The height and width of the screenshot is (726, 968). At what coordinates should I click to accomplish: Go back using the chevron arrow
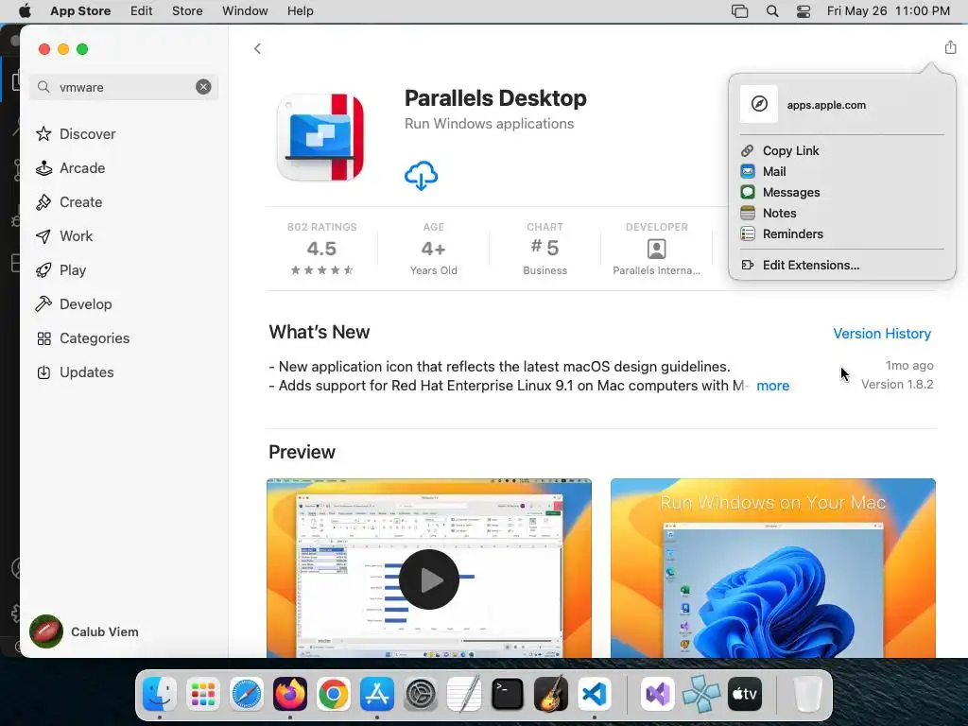[257, 48]
